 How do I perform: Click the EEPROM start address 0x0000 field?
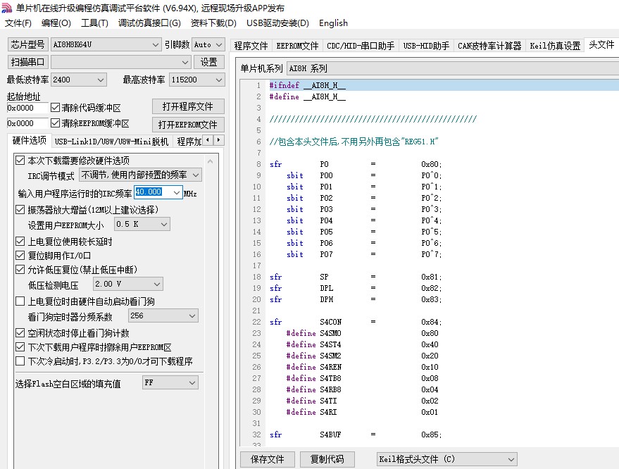[27, 123]
